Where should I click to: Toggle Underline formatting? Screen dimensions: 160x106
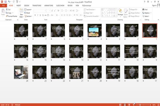(x=40, y=15)
